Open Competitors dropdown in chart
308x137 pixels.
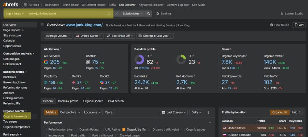pos(70,112)
